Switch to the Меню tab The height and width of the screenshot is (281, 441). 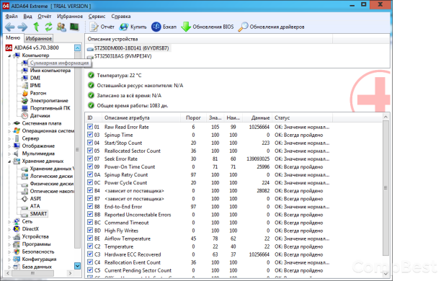13,38
